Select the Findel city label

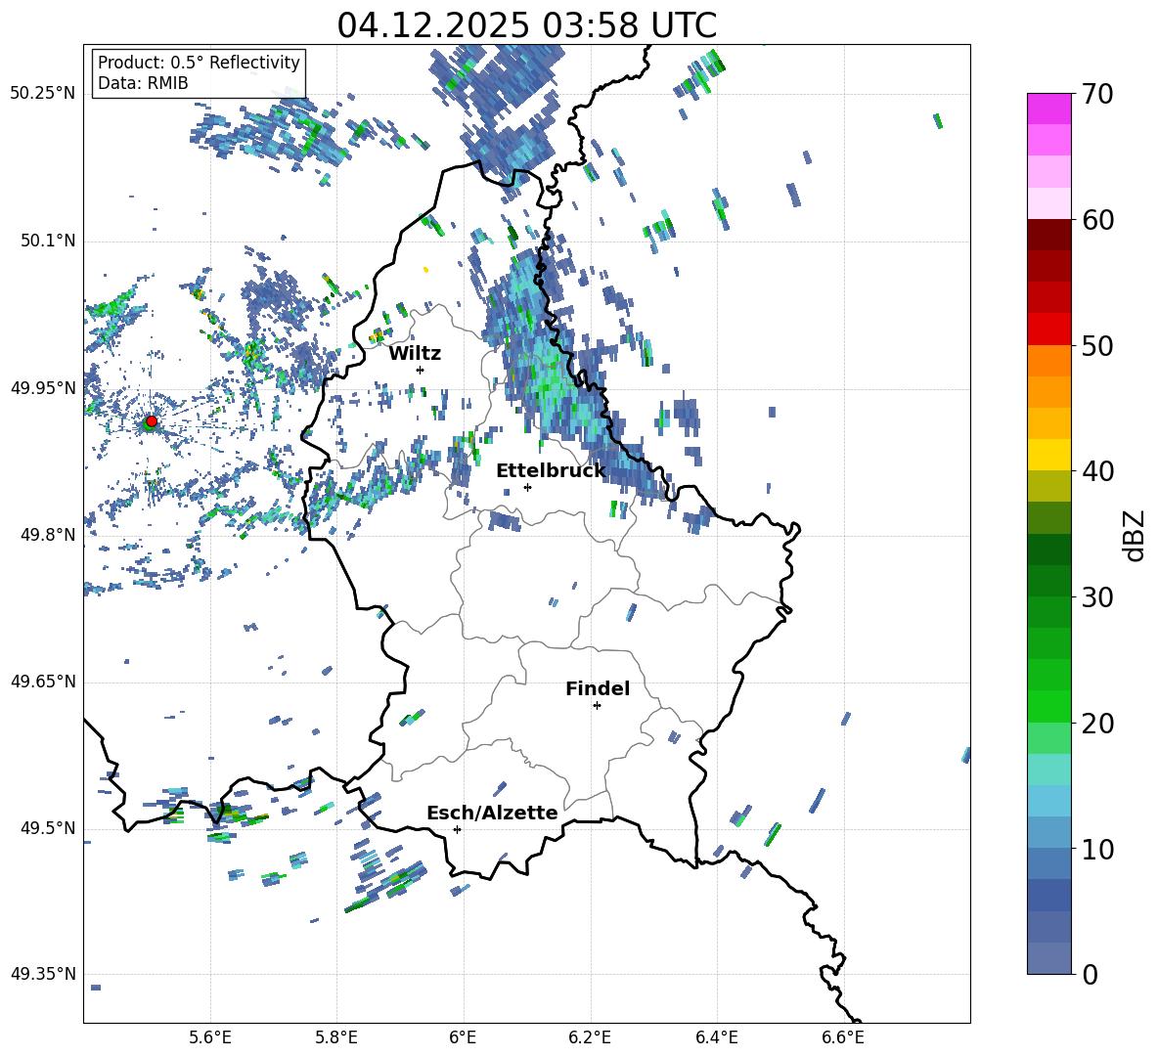click(x=598, y=688)
